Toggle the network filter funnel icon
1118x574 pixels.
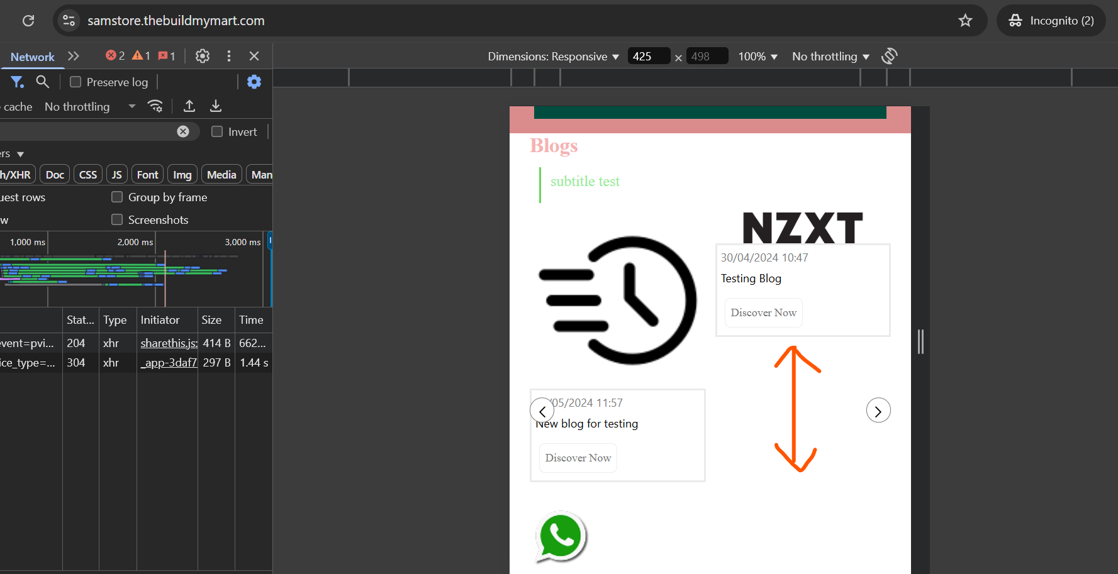pos(18,82)
